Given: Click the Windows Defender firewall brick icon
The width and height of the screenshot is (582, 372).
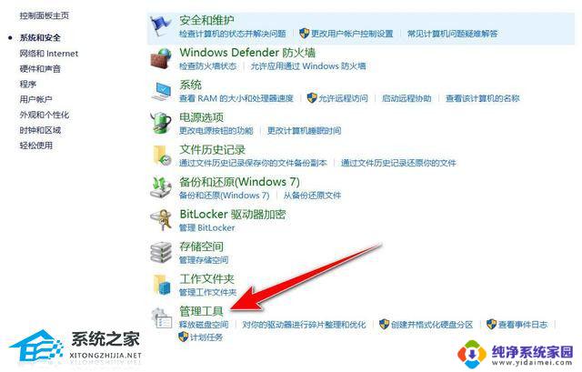Looking at the screenshot, I should click(x=161, y=58).
